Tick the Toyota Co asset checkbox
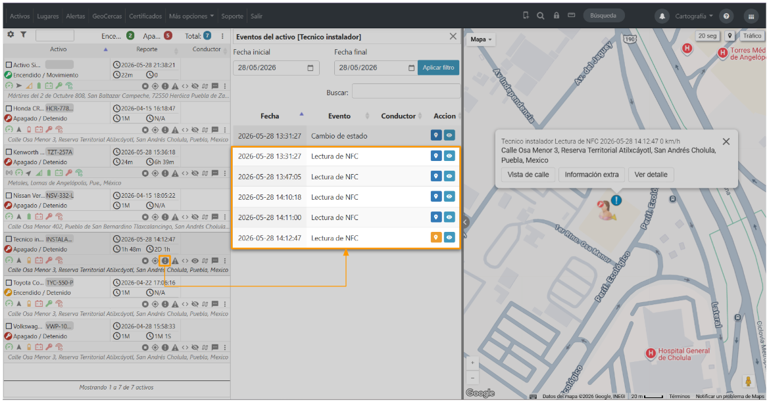Screen dimensions: 769x404 click(x=9, y=282)
